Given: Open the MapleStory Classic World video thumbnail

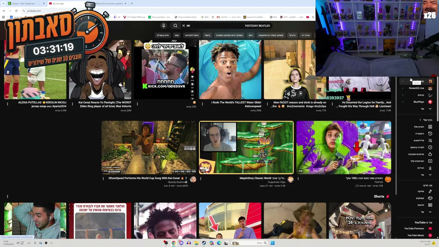Looking at the screenshot, I should [x=246, y=148].
